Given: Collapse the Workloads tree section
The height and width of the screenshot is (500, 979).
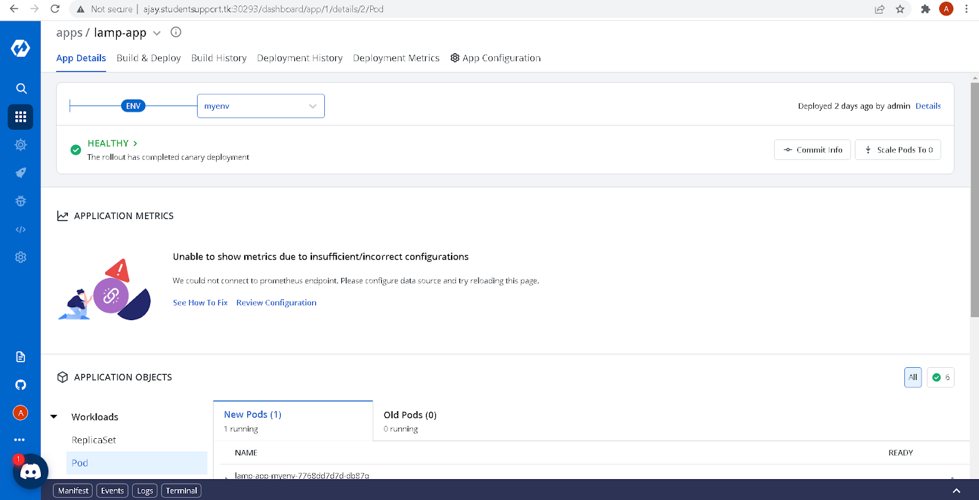Looking at the screenshot, I should [54, 417].
